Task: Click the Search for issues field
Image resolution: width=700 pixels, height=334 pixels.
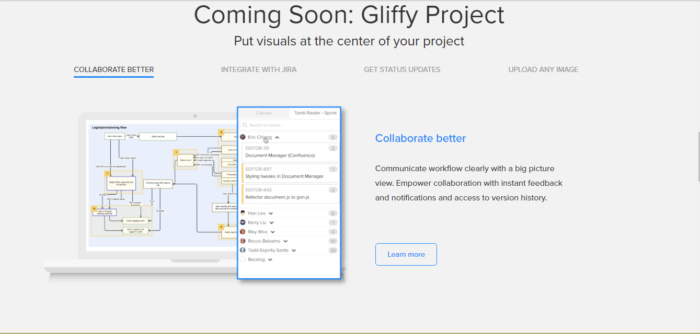Action: click(289, 125)
